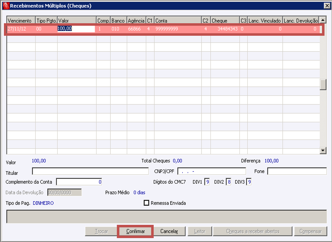Click the Titular input field
This screenshot has width=332, height=242.
click(90, 171)
